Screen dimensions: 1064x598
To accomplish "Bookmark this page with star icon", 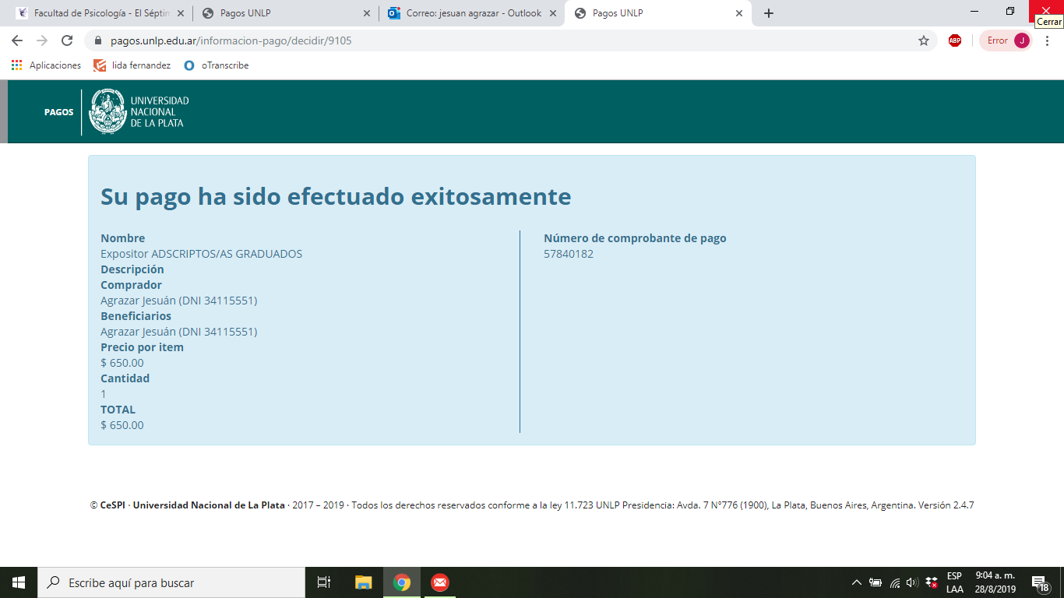I will (x=924, y=40).
